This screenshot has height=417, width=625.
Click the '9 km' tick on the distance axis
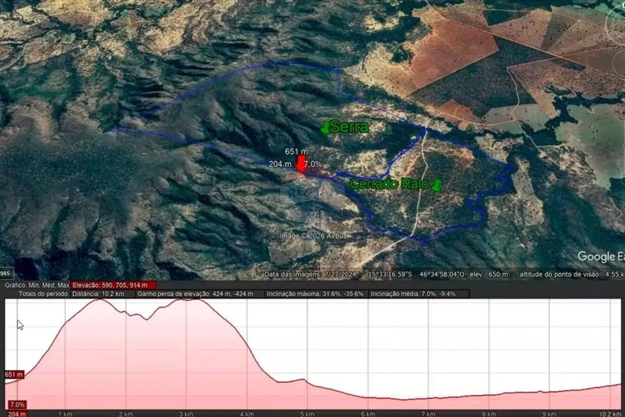click(x=549, y=414)
